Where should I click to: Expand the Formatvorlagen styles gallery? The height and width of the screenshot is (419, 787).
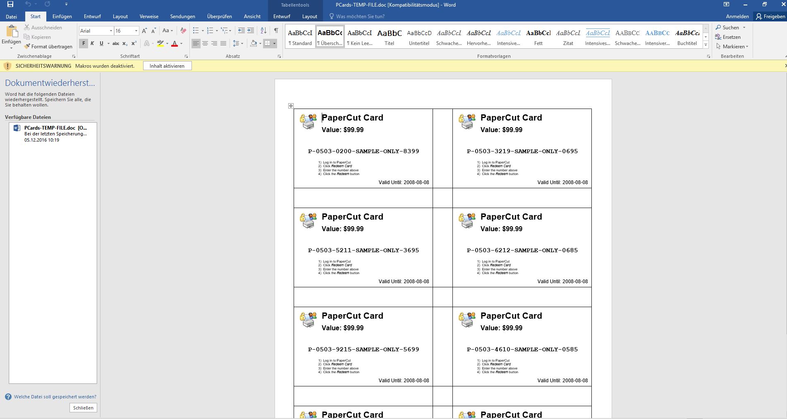[706, 45]
